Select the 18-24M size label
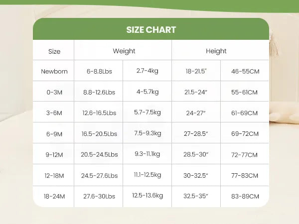Screen dimensions: 299x224 click(54, 197)
